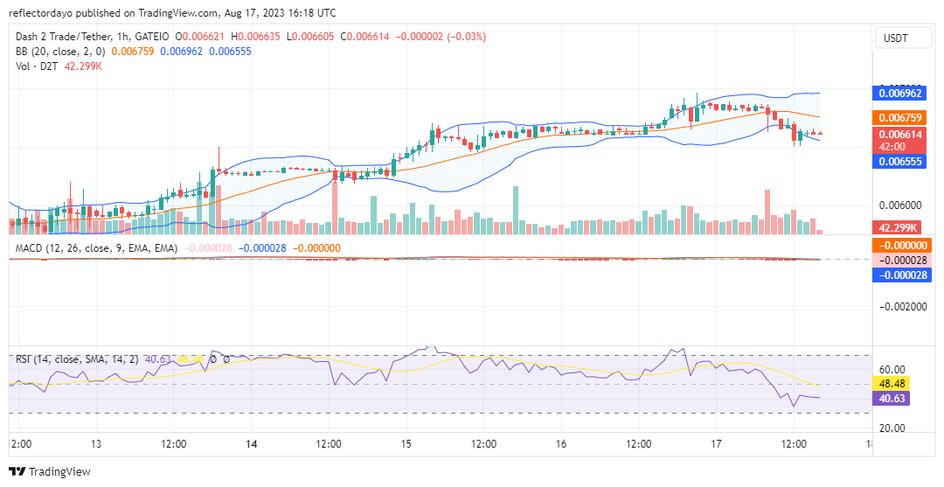This screenshot has width=944, height=487.
Task: Click the purple RSI value tag 40.63
Action: pos(892,399)
